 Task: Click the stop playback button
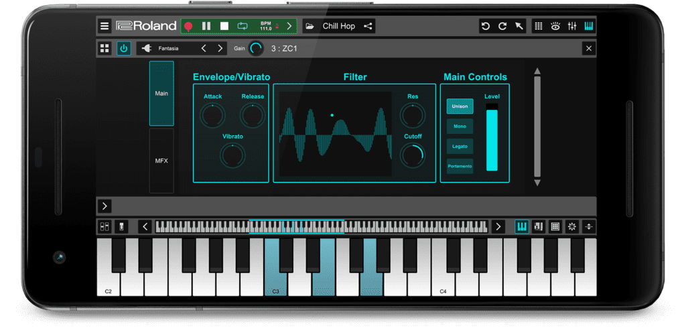(x=224, y=26)
